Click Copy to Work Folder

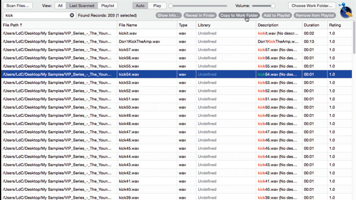239,15
